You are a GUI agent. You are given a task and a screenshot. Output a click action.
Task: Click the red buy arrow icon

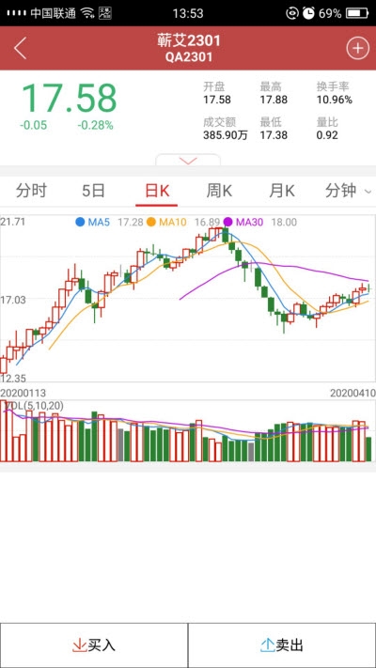[x=78, y=645]
